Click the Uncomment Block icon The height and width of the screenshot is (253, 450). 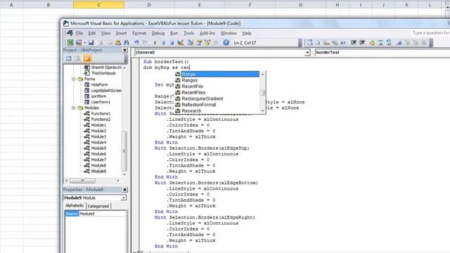point(389,43)
